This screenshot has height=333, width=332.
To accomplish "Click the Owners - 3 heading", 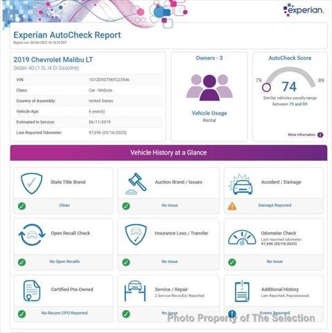I will click(x=209, y=58).
